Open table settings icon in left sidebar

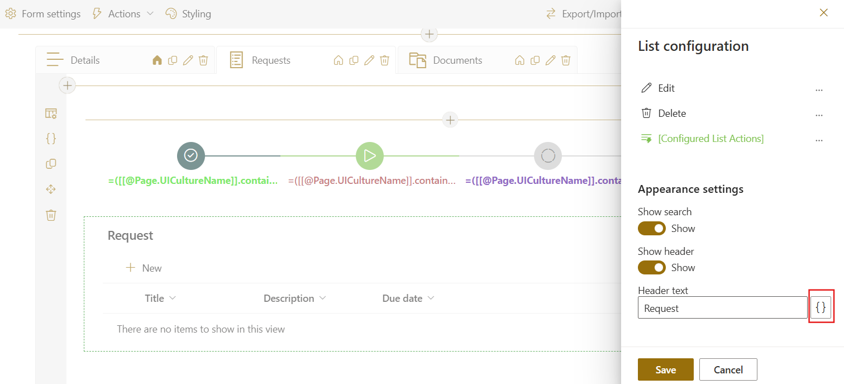click(x=51, y=113)
